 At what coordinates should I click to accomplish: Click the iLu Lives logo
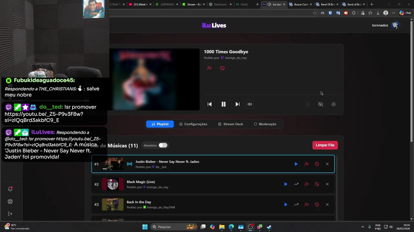click(x=214, y=25)
